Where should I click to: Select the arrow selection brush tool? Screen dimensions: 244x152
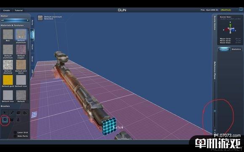coord(5,113)
